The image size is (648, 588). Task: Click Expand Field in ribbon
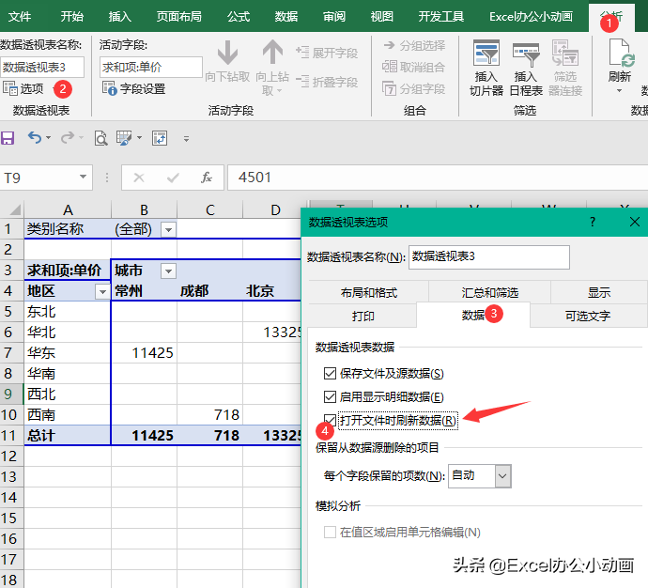pos(327,53)
